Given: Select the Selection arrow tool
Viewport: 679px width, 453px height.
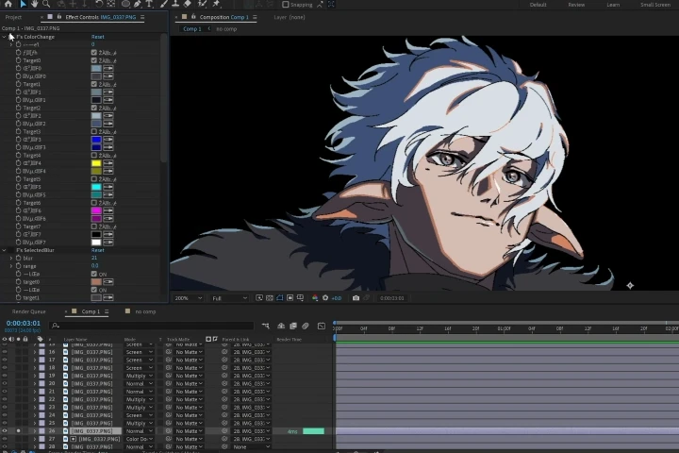Looking at the screenshot, I should pos(23,4).
